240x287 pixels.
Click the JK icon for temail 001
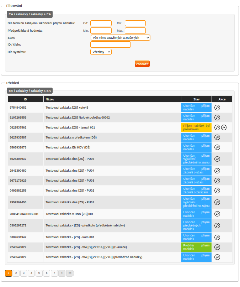tap(224, 127)
